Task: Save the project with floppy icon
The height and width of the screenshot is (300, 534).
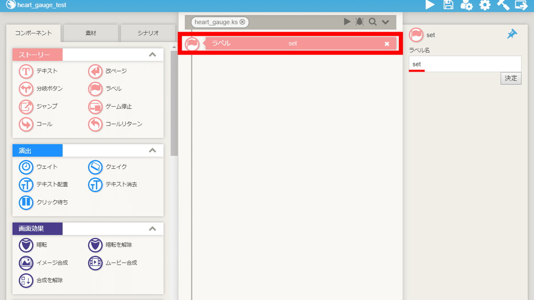Action: tap(449, 5)
